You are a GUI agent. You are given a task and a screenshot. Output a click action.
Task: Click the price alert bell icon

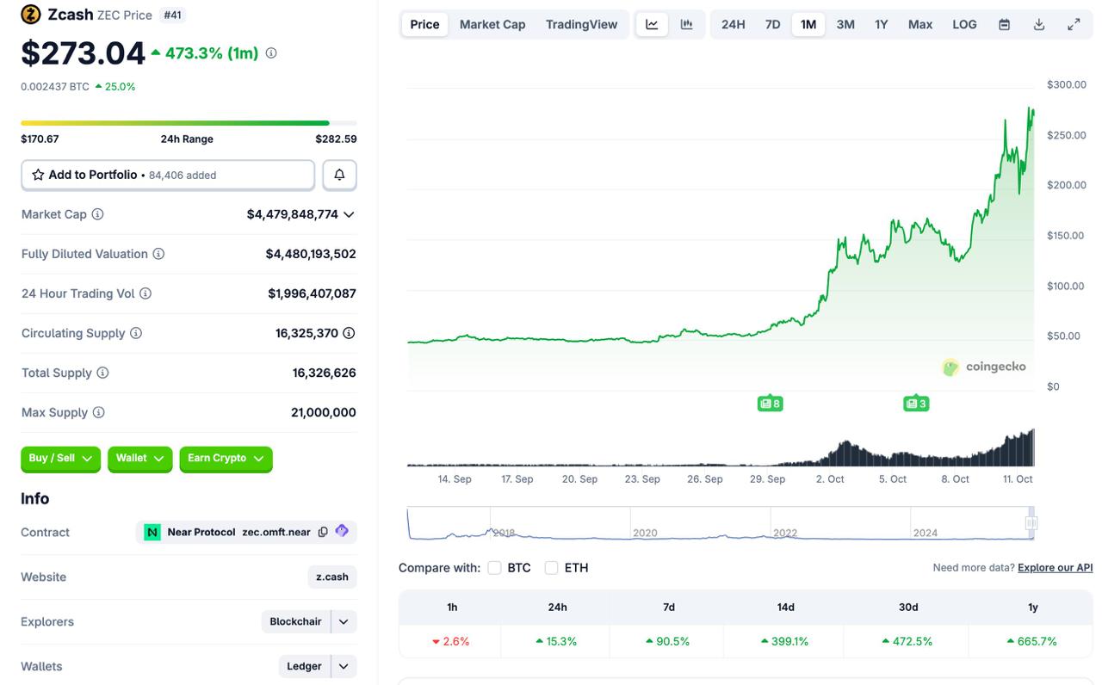coord(339,175)
